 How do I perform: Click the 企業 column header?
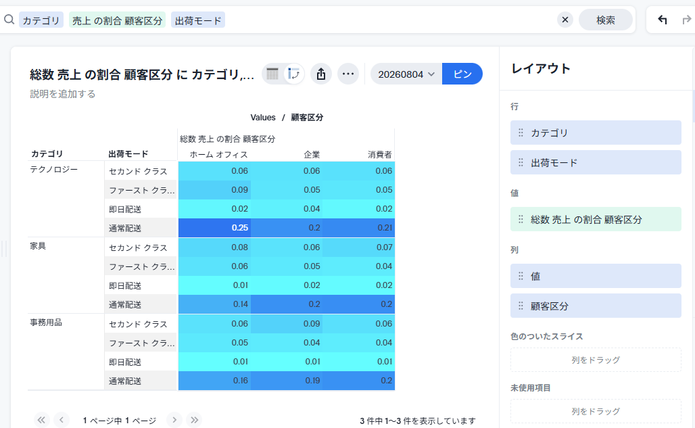312,154
